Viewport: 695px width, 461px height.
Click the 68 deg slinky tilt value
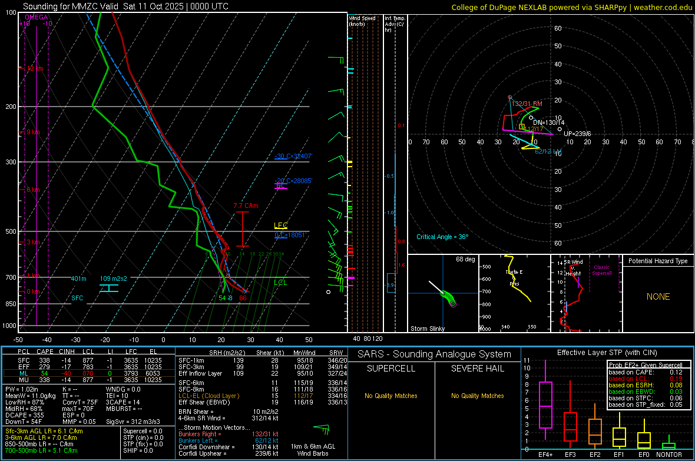(x=465, y=259)
